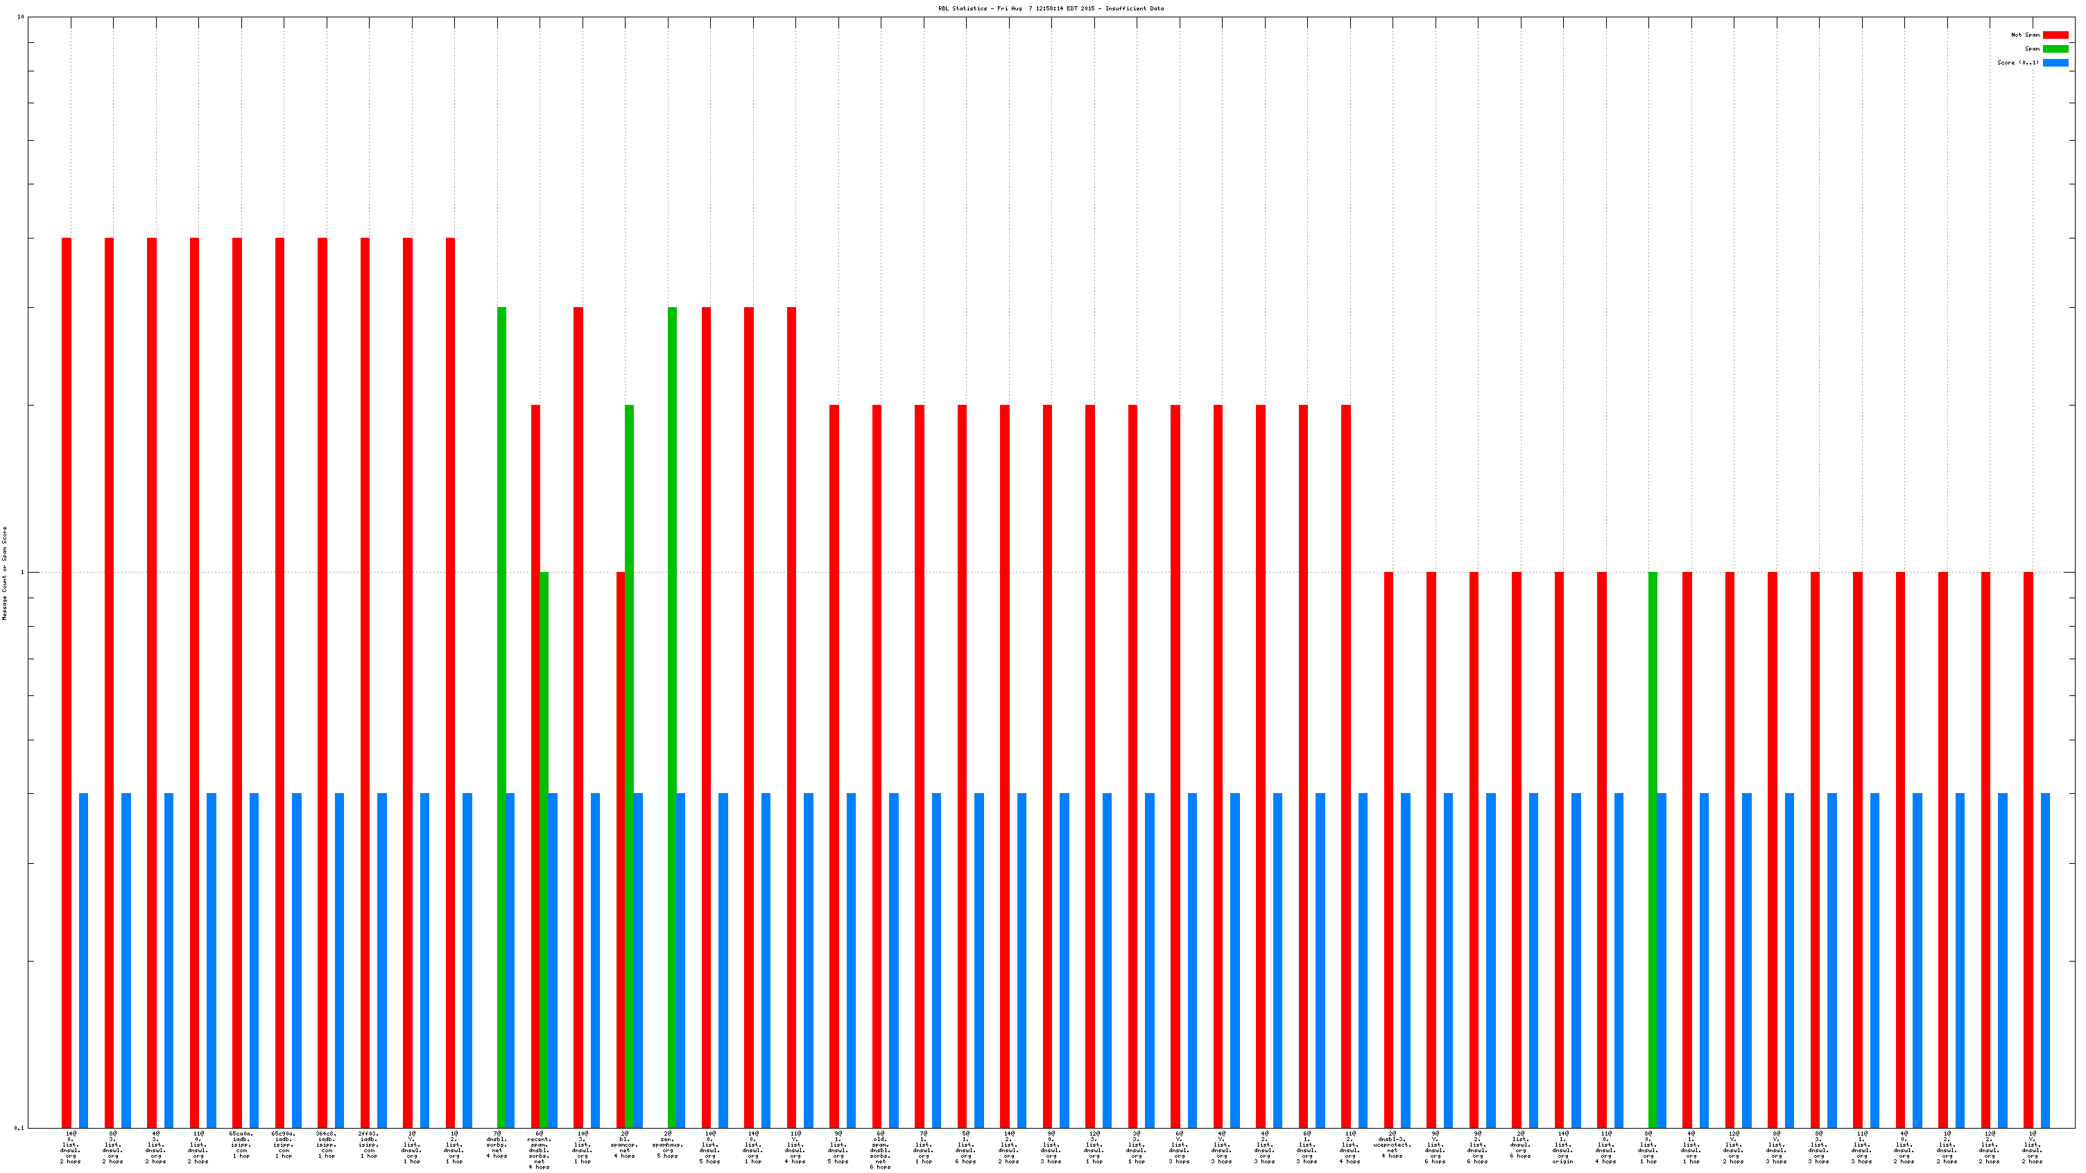Click the RBL Statistics chart title
Screen dimensions: 2086x1173
coord(1051,8)
